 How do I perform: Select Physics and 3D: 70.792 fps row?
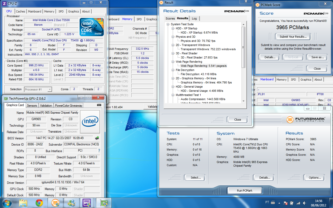[198, 41]
